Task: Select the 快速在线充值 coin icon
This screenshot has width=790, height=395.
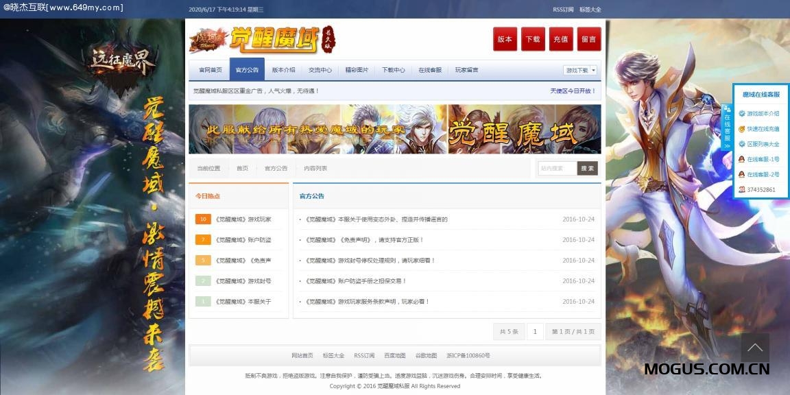Action: pyautogui.click(x=741, y=129)
